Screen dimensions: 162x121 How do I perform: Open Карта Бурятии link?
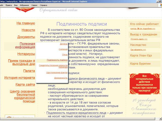(x=140, y=64)
